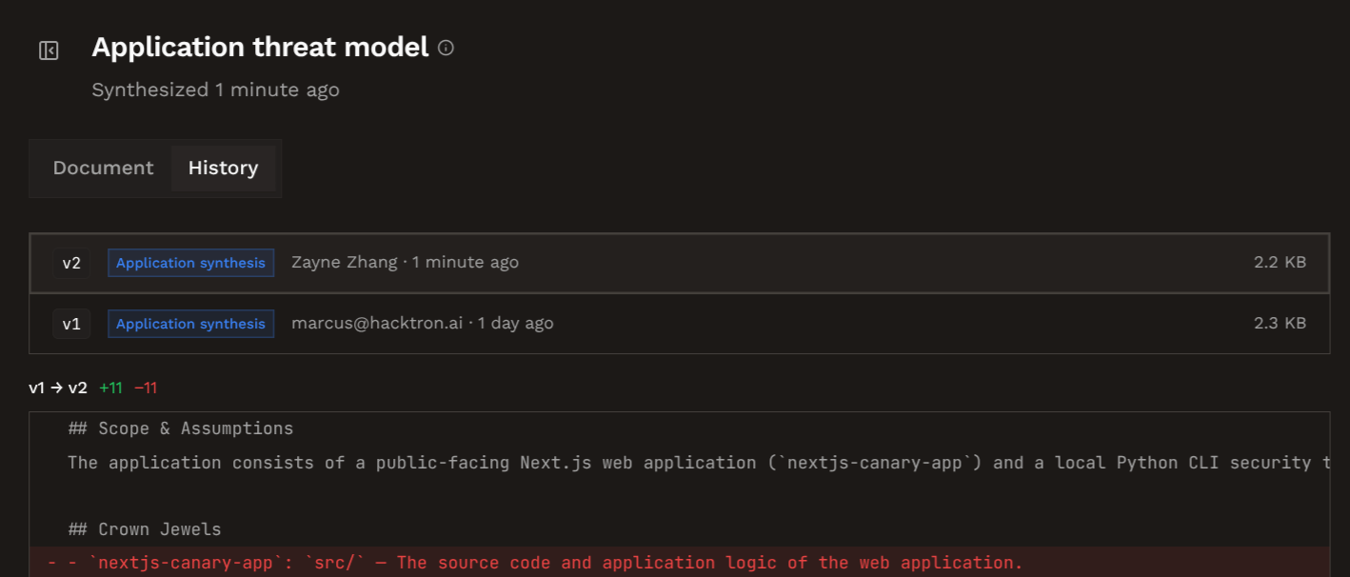This screenshot has width=1350, height=577.
Task: Click the Application threat model title
Action: [x=260, y=48]
